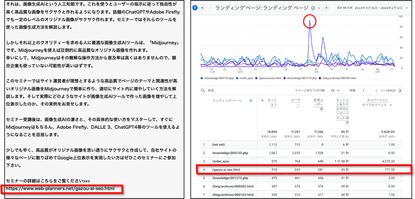Click ランディング ページ: ランディング ページ report title
Viewport: 415px width, 199px height.
point(262,8)
